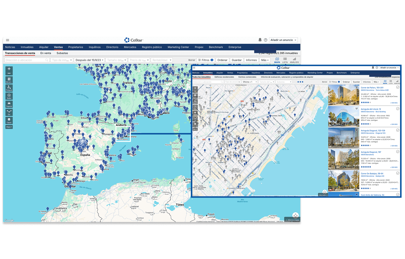Viewport: 405px width, 259px height.
Task: Switch to the En venta tab
Action: [x=46, y=53]
